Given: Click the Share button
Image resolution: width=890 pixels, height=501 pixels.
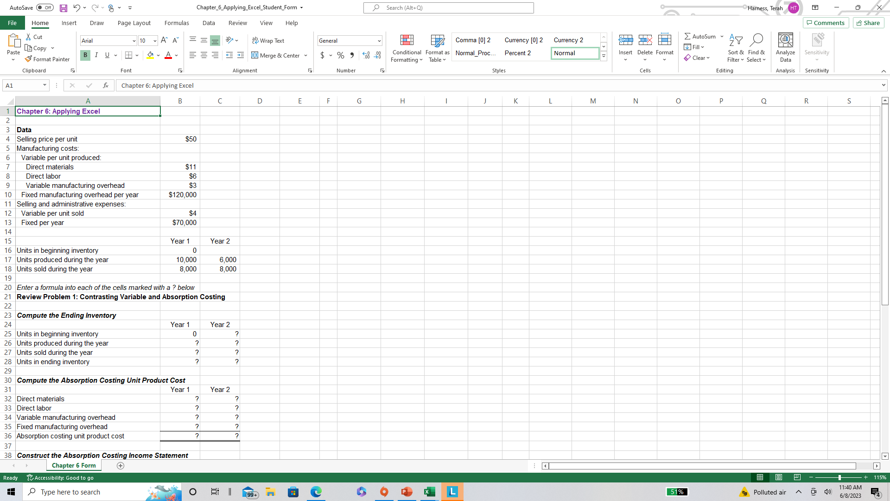Looking at the screenshot, I should coord(868,22).
